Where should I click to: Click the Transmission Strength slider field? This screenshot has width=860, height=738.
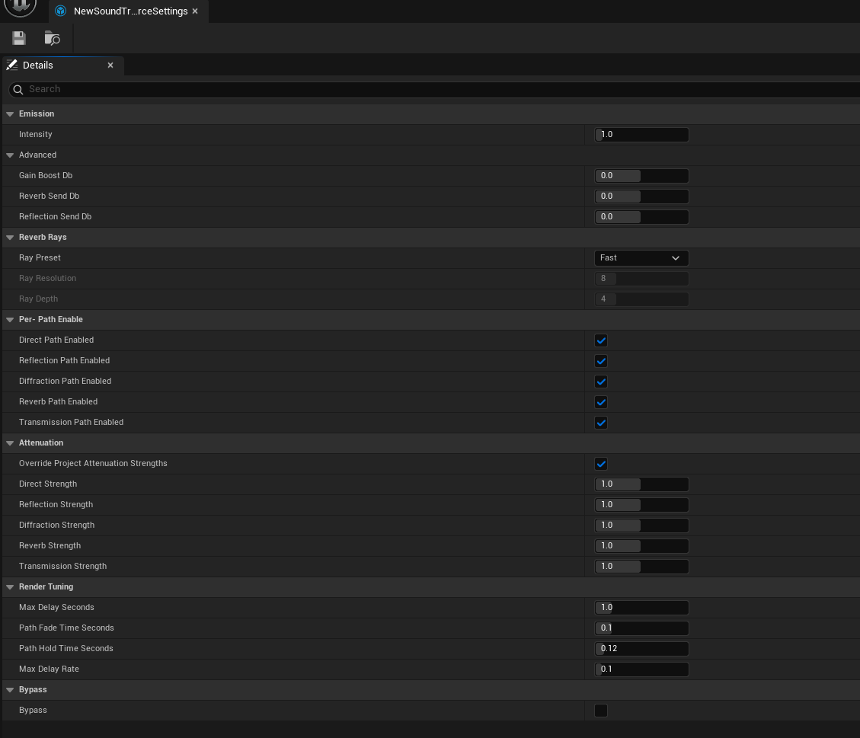pyautogui.click(x=641, y=567)
